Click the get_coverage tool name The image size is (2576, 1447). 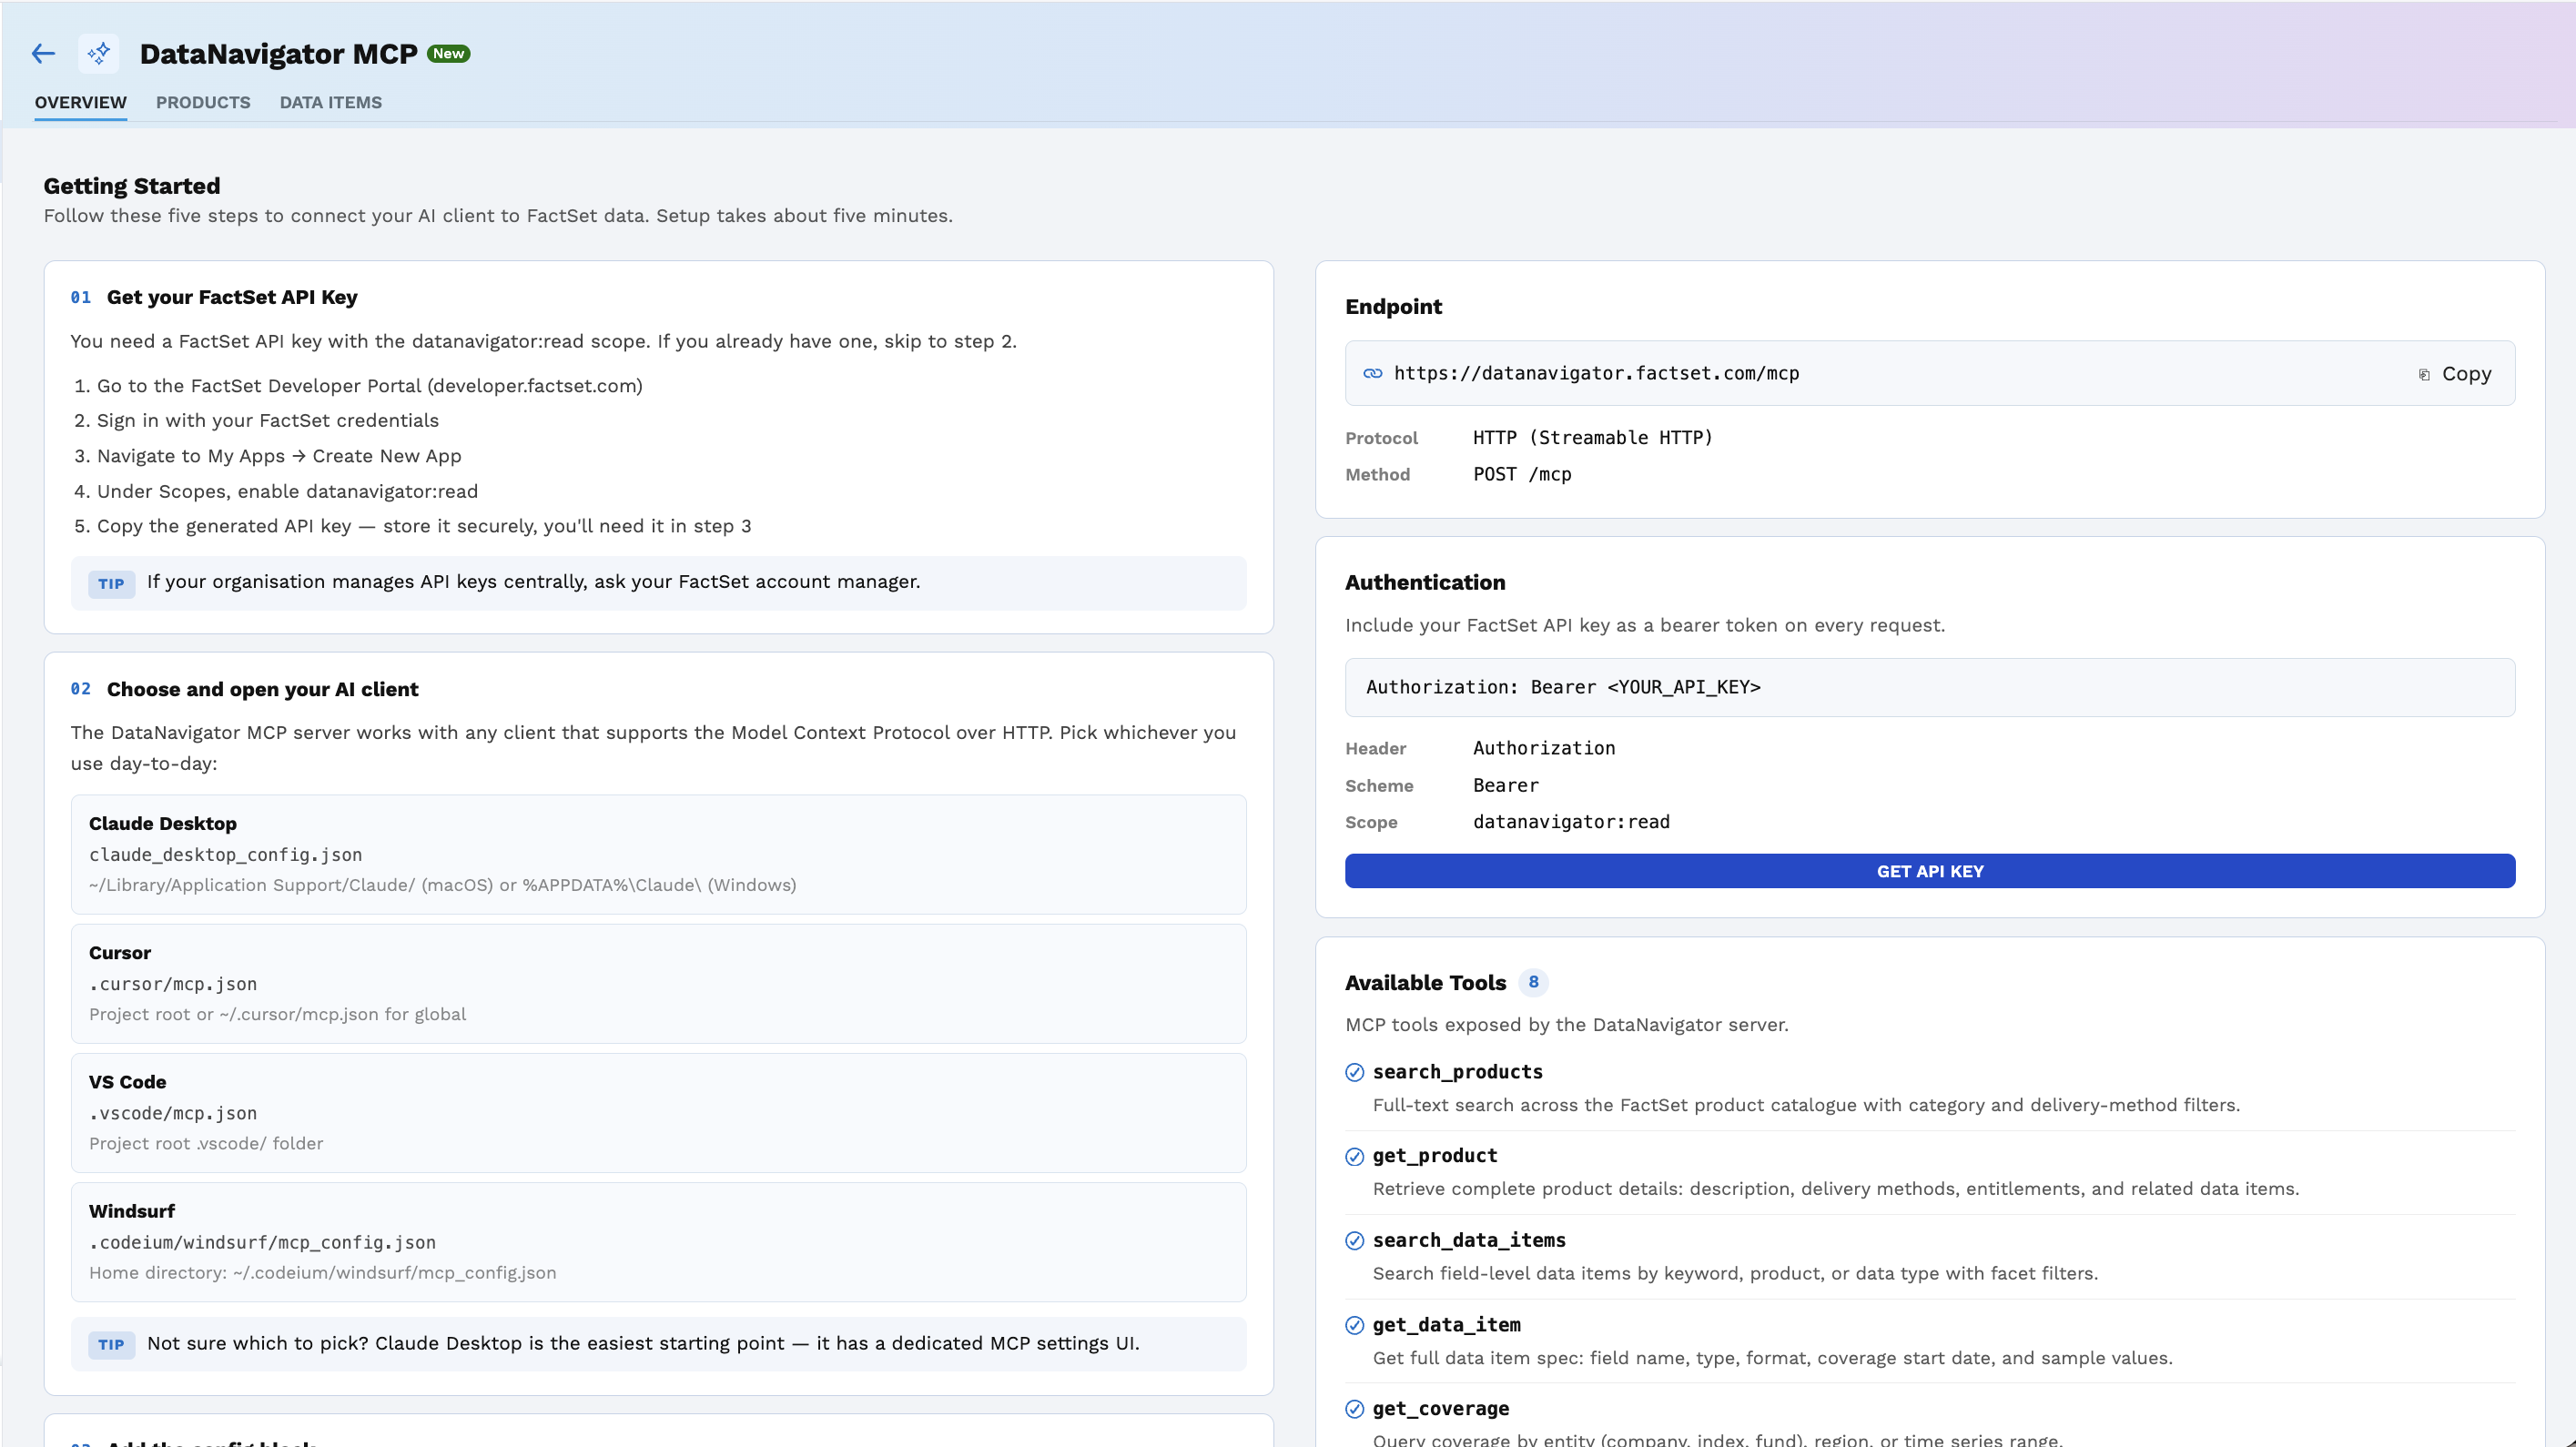(x=1441, y=1409)
